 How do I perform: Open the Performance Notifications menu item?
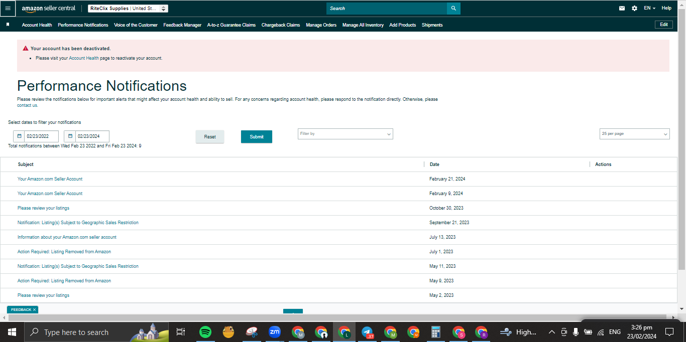83,25
